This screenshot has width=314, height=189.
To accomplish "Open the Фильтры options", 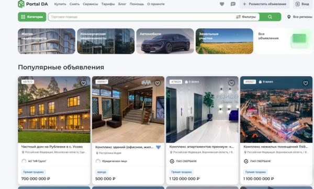I will [246, 17].
